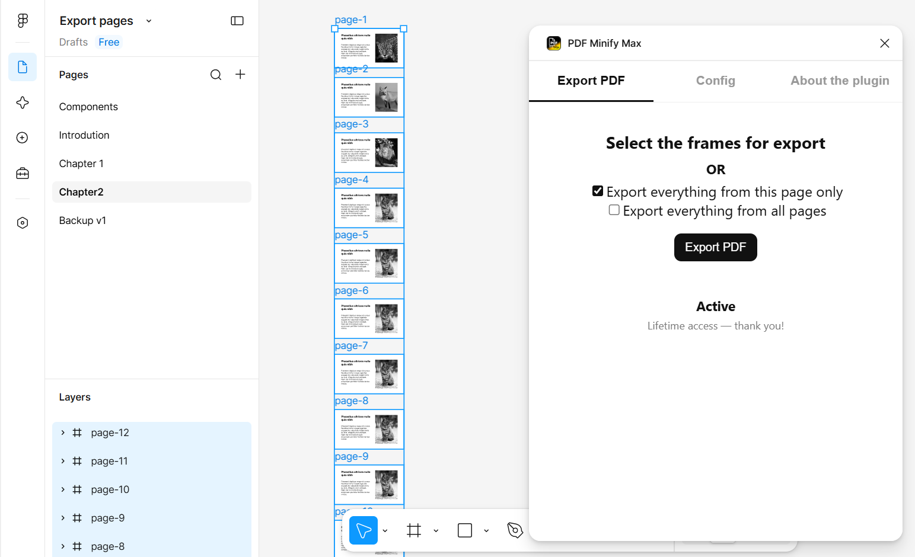The image size is (915, 557).
Task: Click frame icon of page-10 layer
Action: [77, 489]
